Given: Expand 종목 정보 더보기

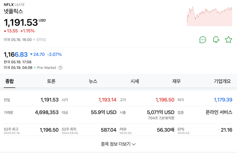Looking at the screenshot, I should [x=118, y=144].
